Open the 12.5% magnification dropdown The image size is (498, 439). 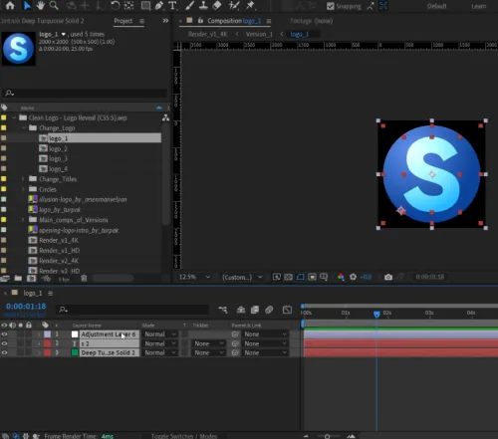194,277
